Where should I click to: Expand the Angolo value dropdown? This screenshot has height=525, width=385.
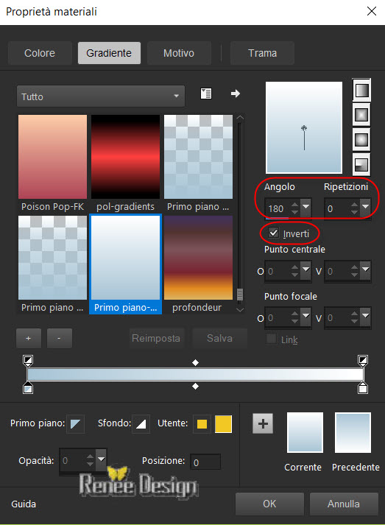point(305,207)
